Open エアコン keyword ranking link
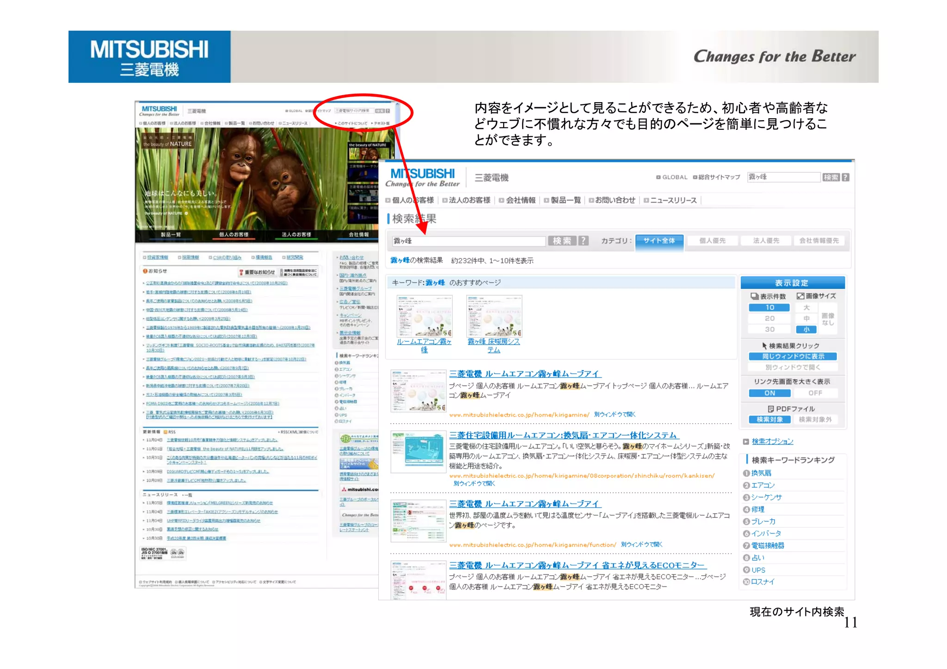The width and height of the screenshot is (947, 669). (763, 485)
